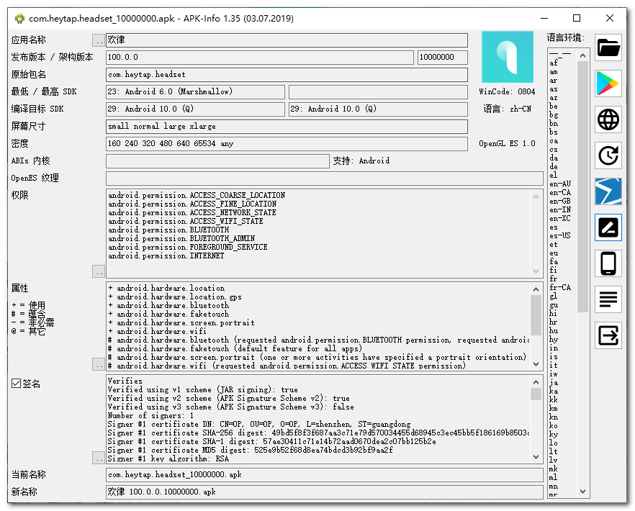Open the Google Play store icon
The width and height of the screenshot is (635, 511).
[x=608, y=84]
